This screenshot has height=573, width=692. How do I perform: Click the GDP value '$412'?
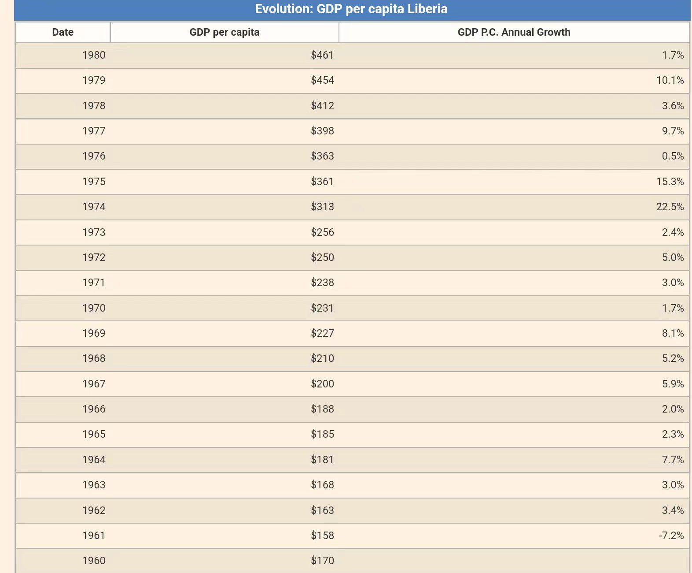[322, 106]
